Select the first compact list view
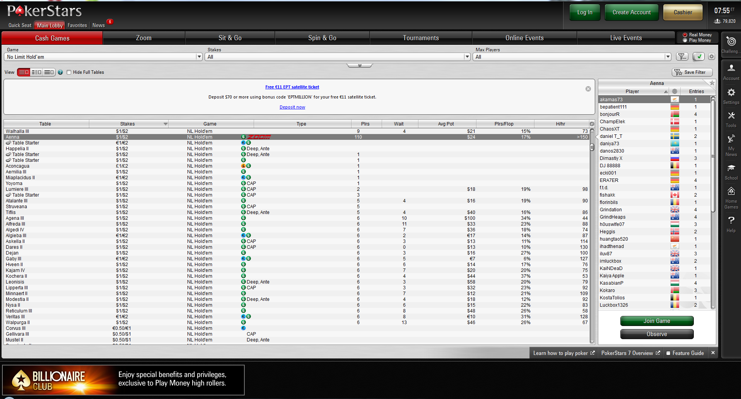Image resolution: width=741 pixels, height=399 pixels. (x=24, y=72)
